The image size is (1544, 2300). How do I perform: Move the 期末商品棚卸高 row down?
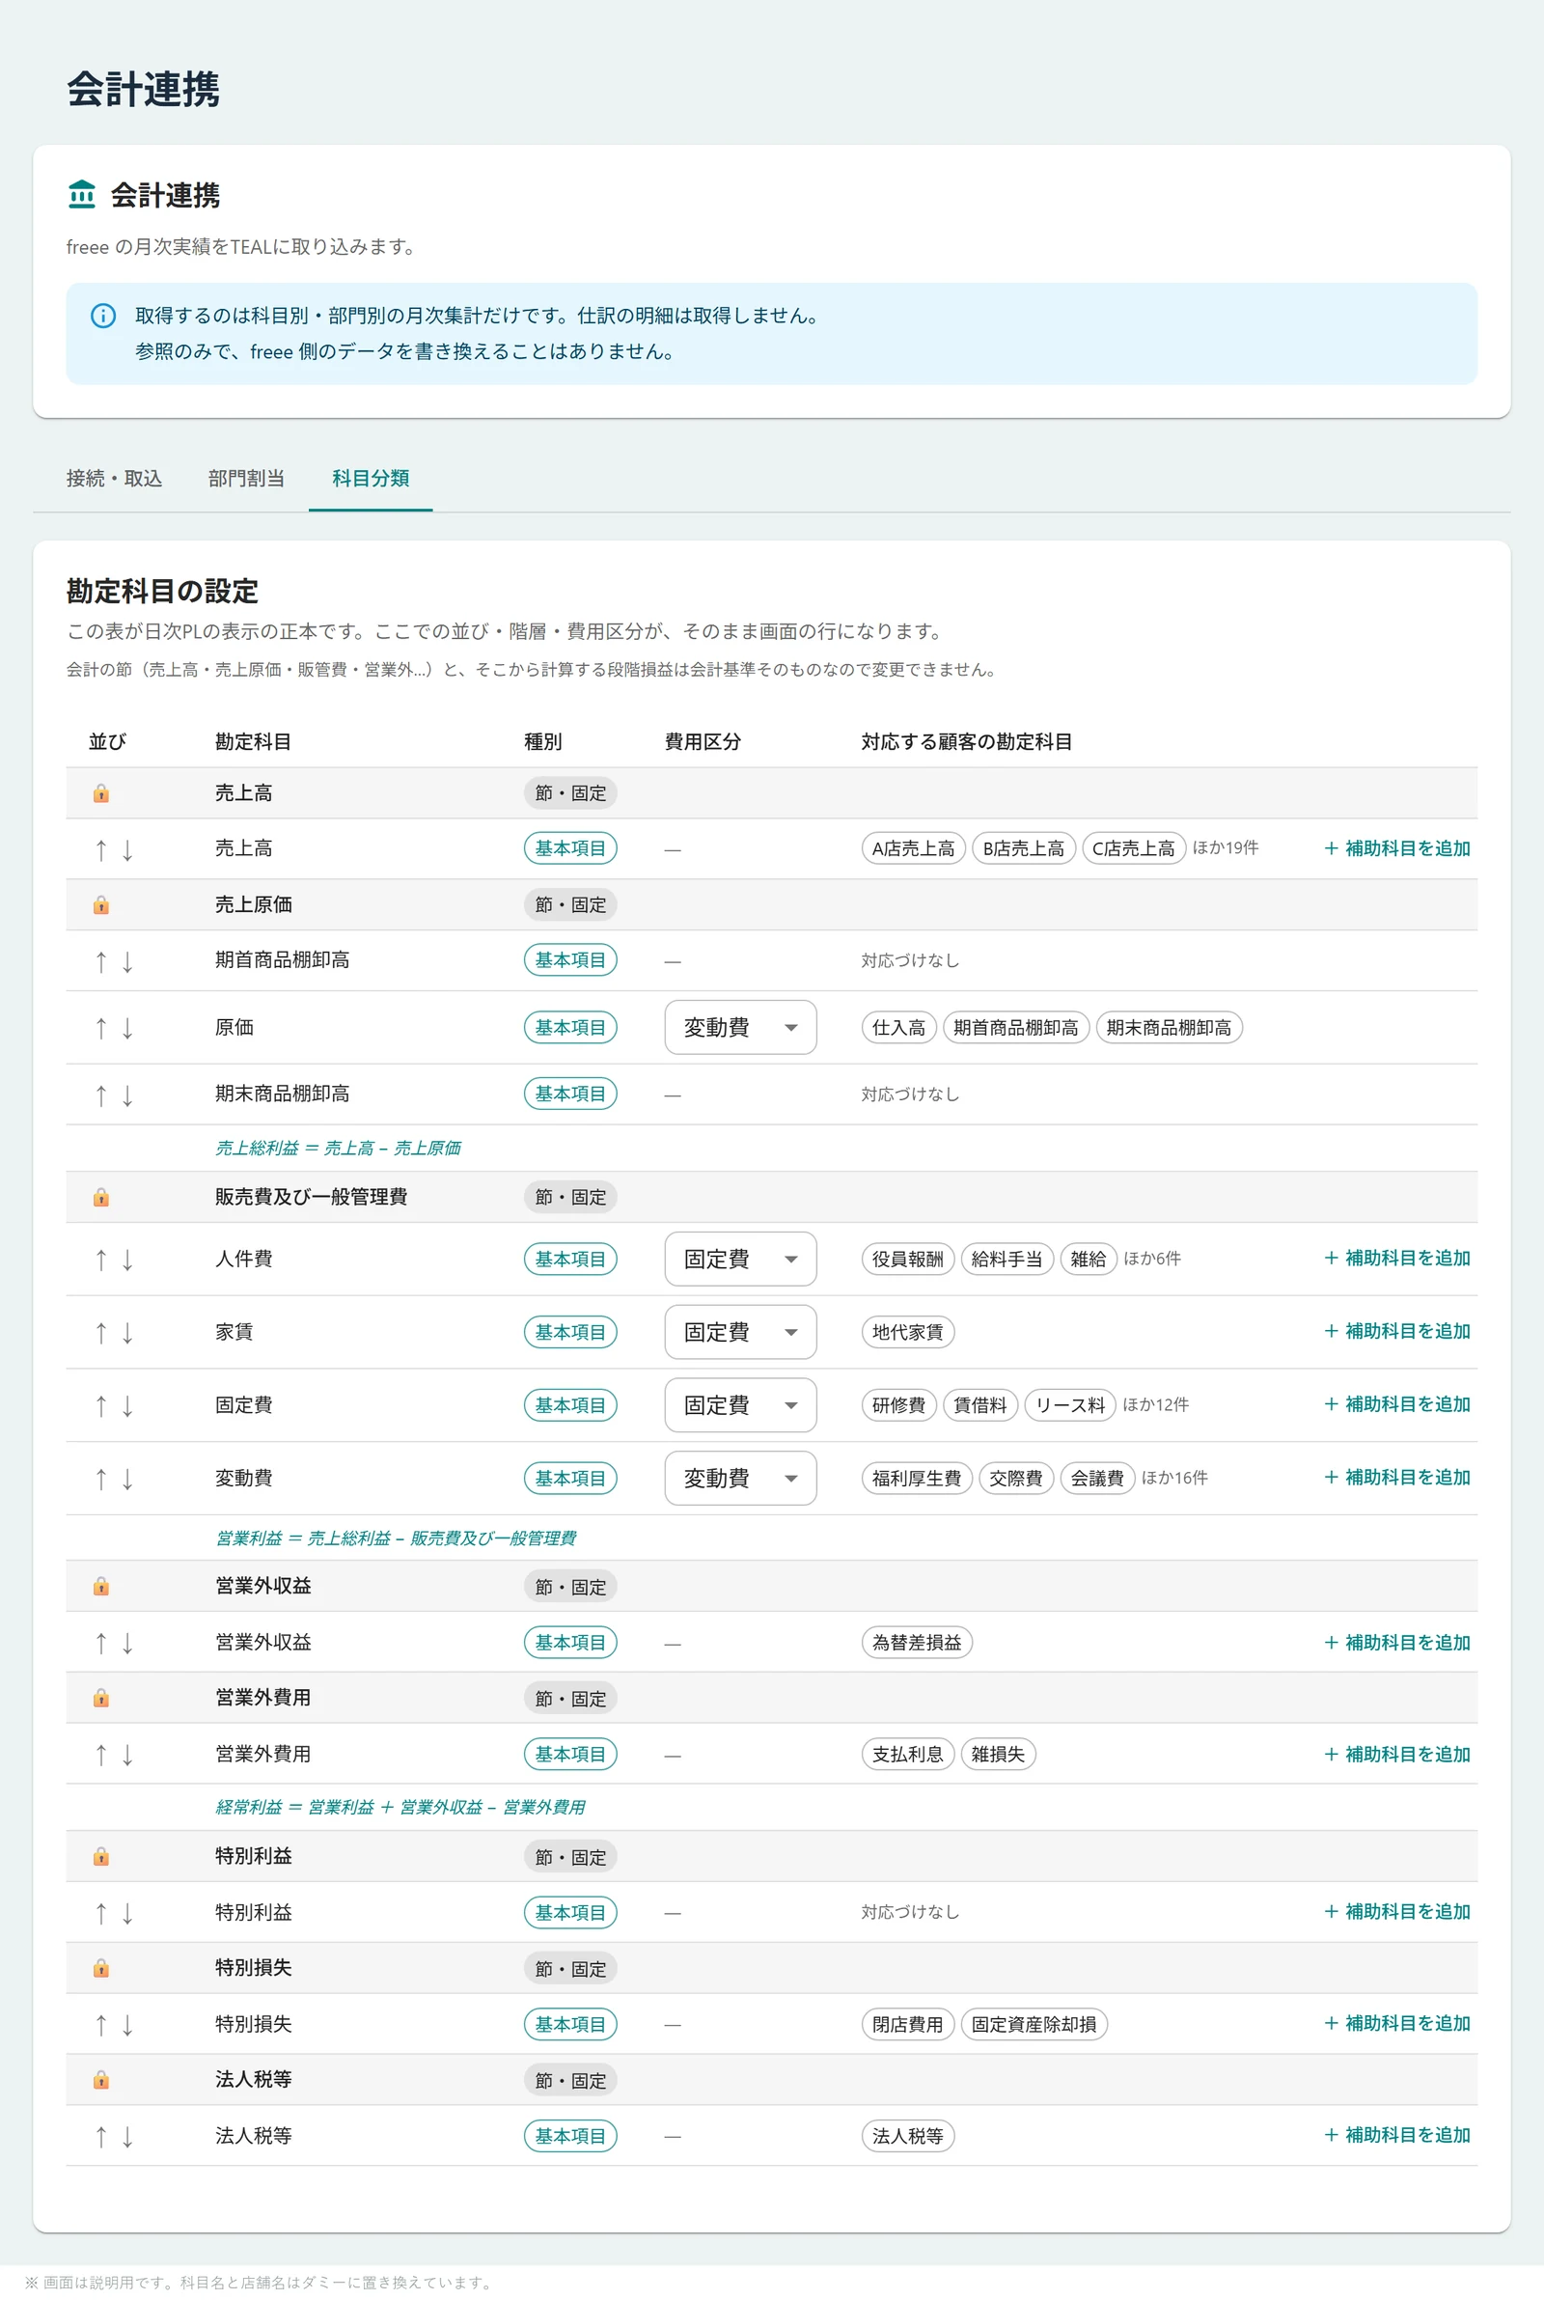coord(127,1095)
